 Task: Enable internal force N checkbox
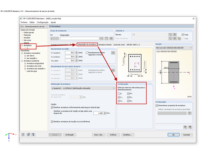119,94
